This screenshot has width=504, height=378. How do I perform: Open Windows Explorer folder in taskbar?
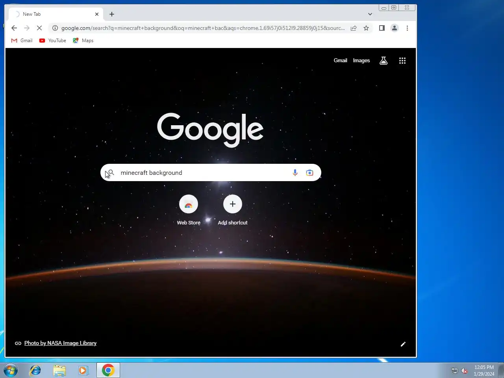click(x=59, y=371)
